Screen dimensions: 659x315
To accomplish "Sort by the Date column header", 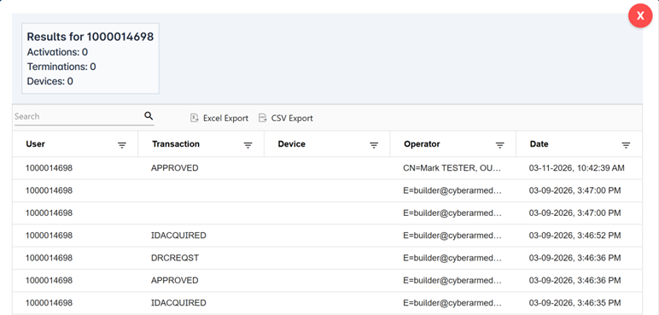I will [x=539, y=143].
